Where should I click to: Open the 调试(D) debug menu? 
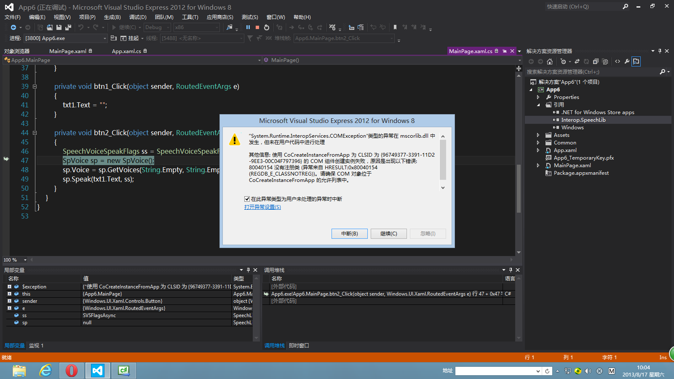point(138,17)
